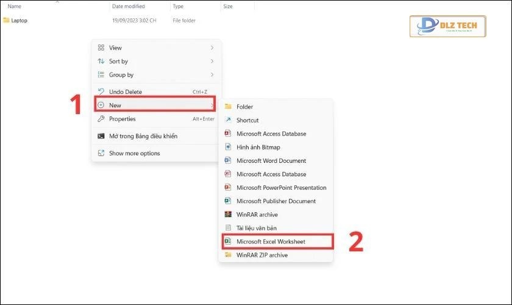Click the Microsoft Word Document icon

[228, 160]
